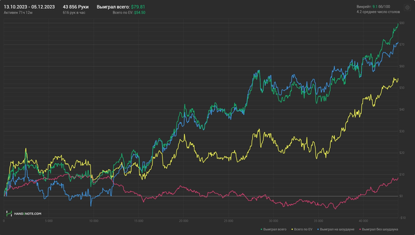The height and width of the screenshot is (235, 415).
Task: Click the $10 label on the Y axis
Action: [402, 175]
